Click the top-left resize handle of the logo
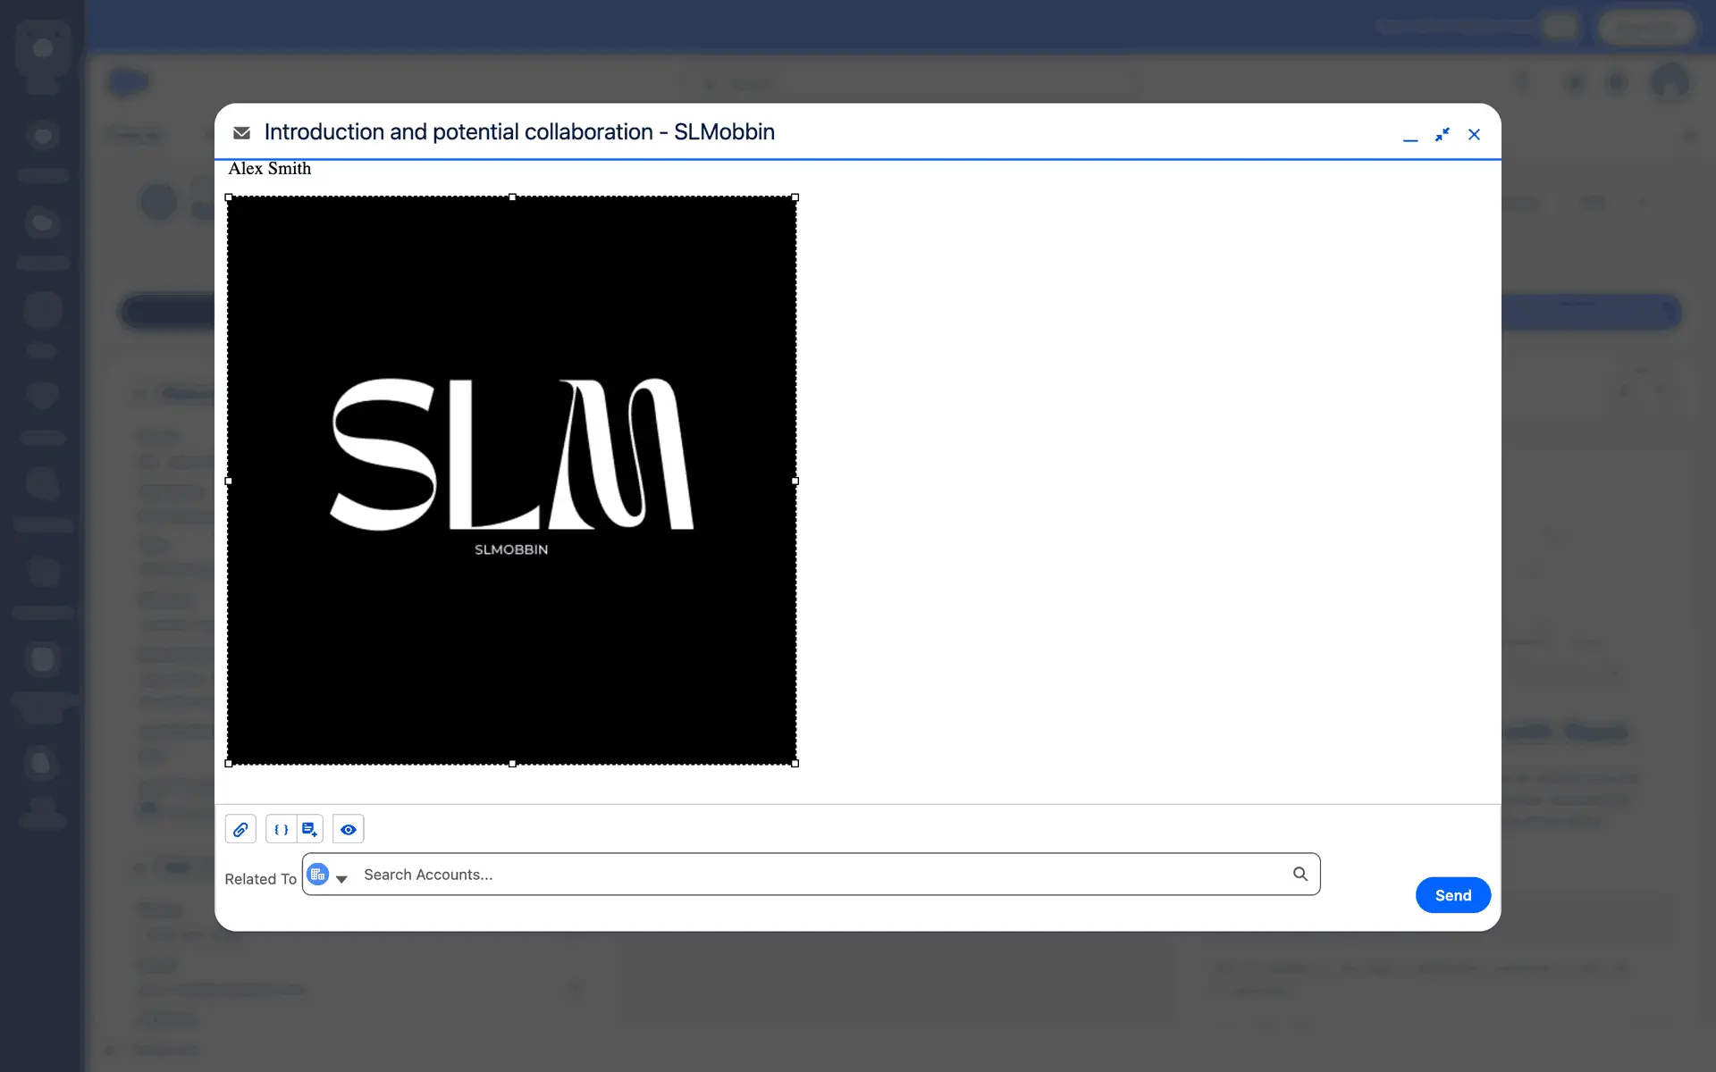The height and width of the screenshot is (1072, 1716). point(229,197)
